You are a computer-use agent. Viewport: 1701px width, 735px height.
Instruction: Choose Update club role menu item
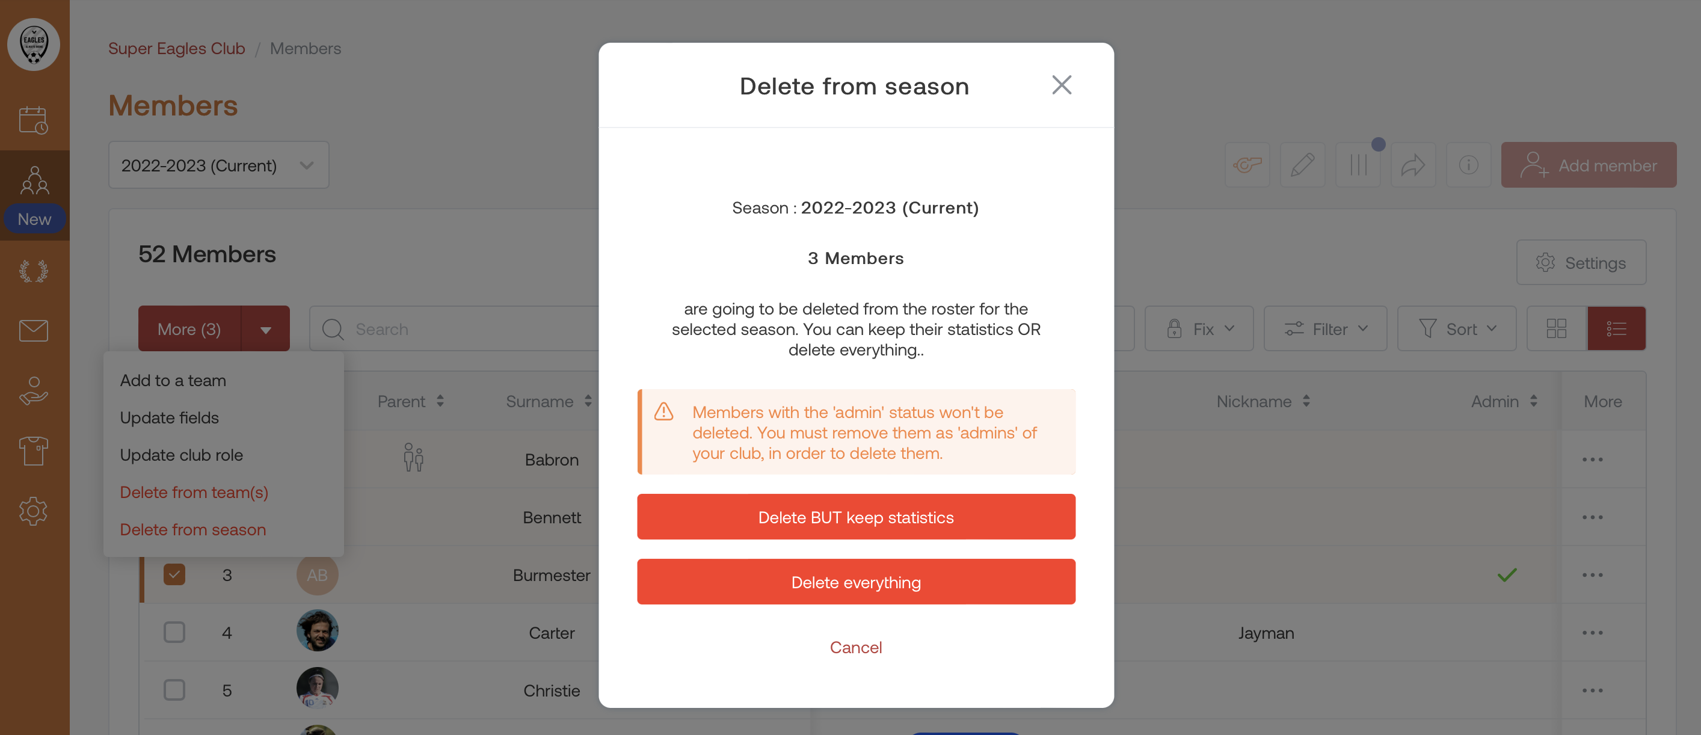(x=181, y=455)
